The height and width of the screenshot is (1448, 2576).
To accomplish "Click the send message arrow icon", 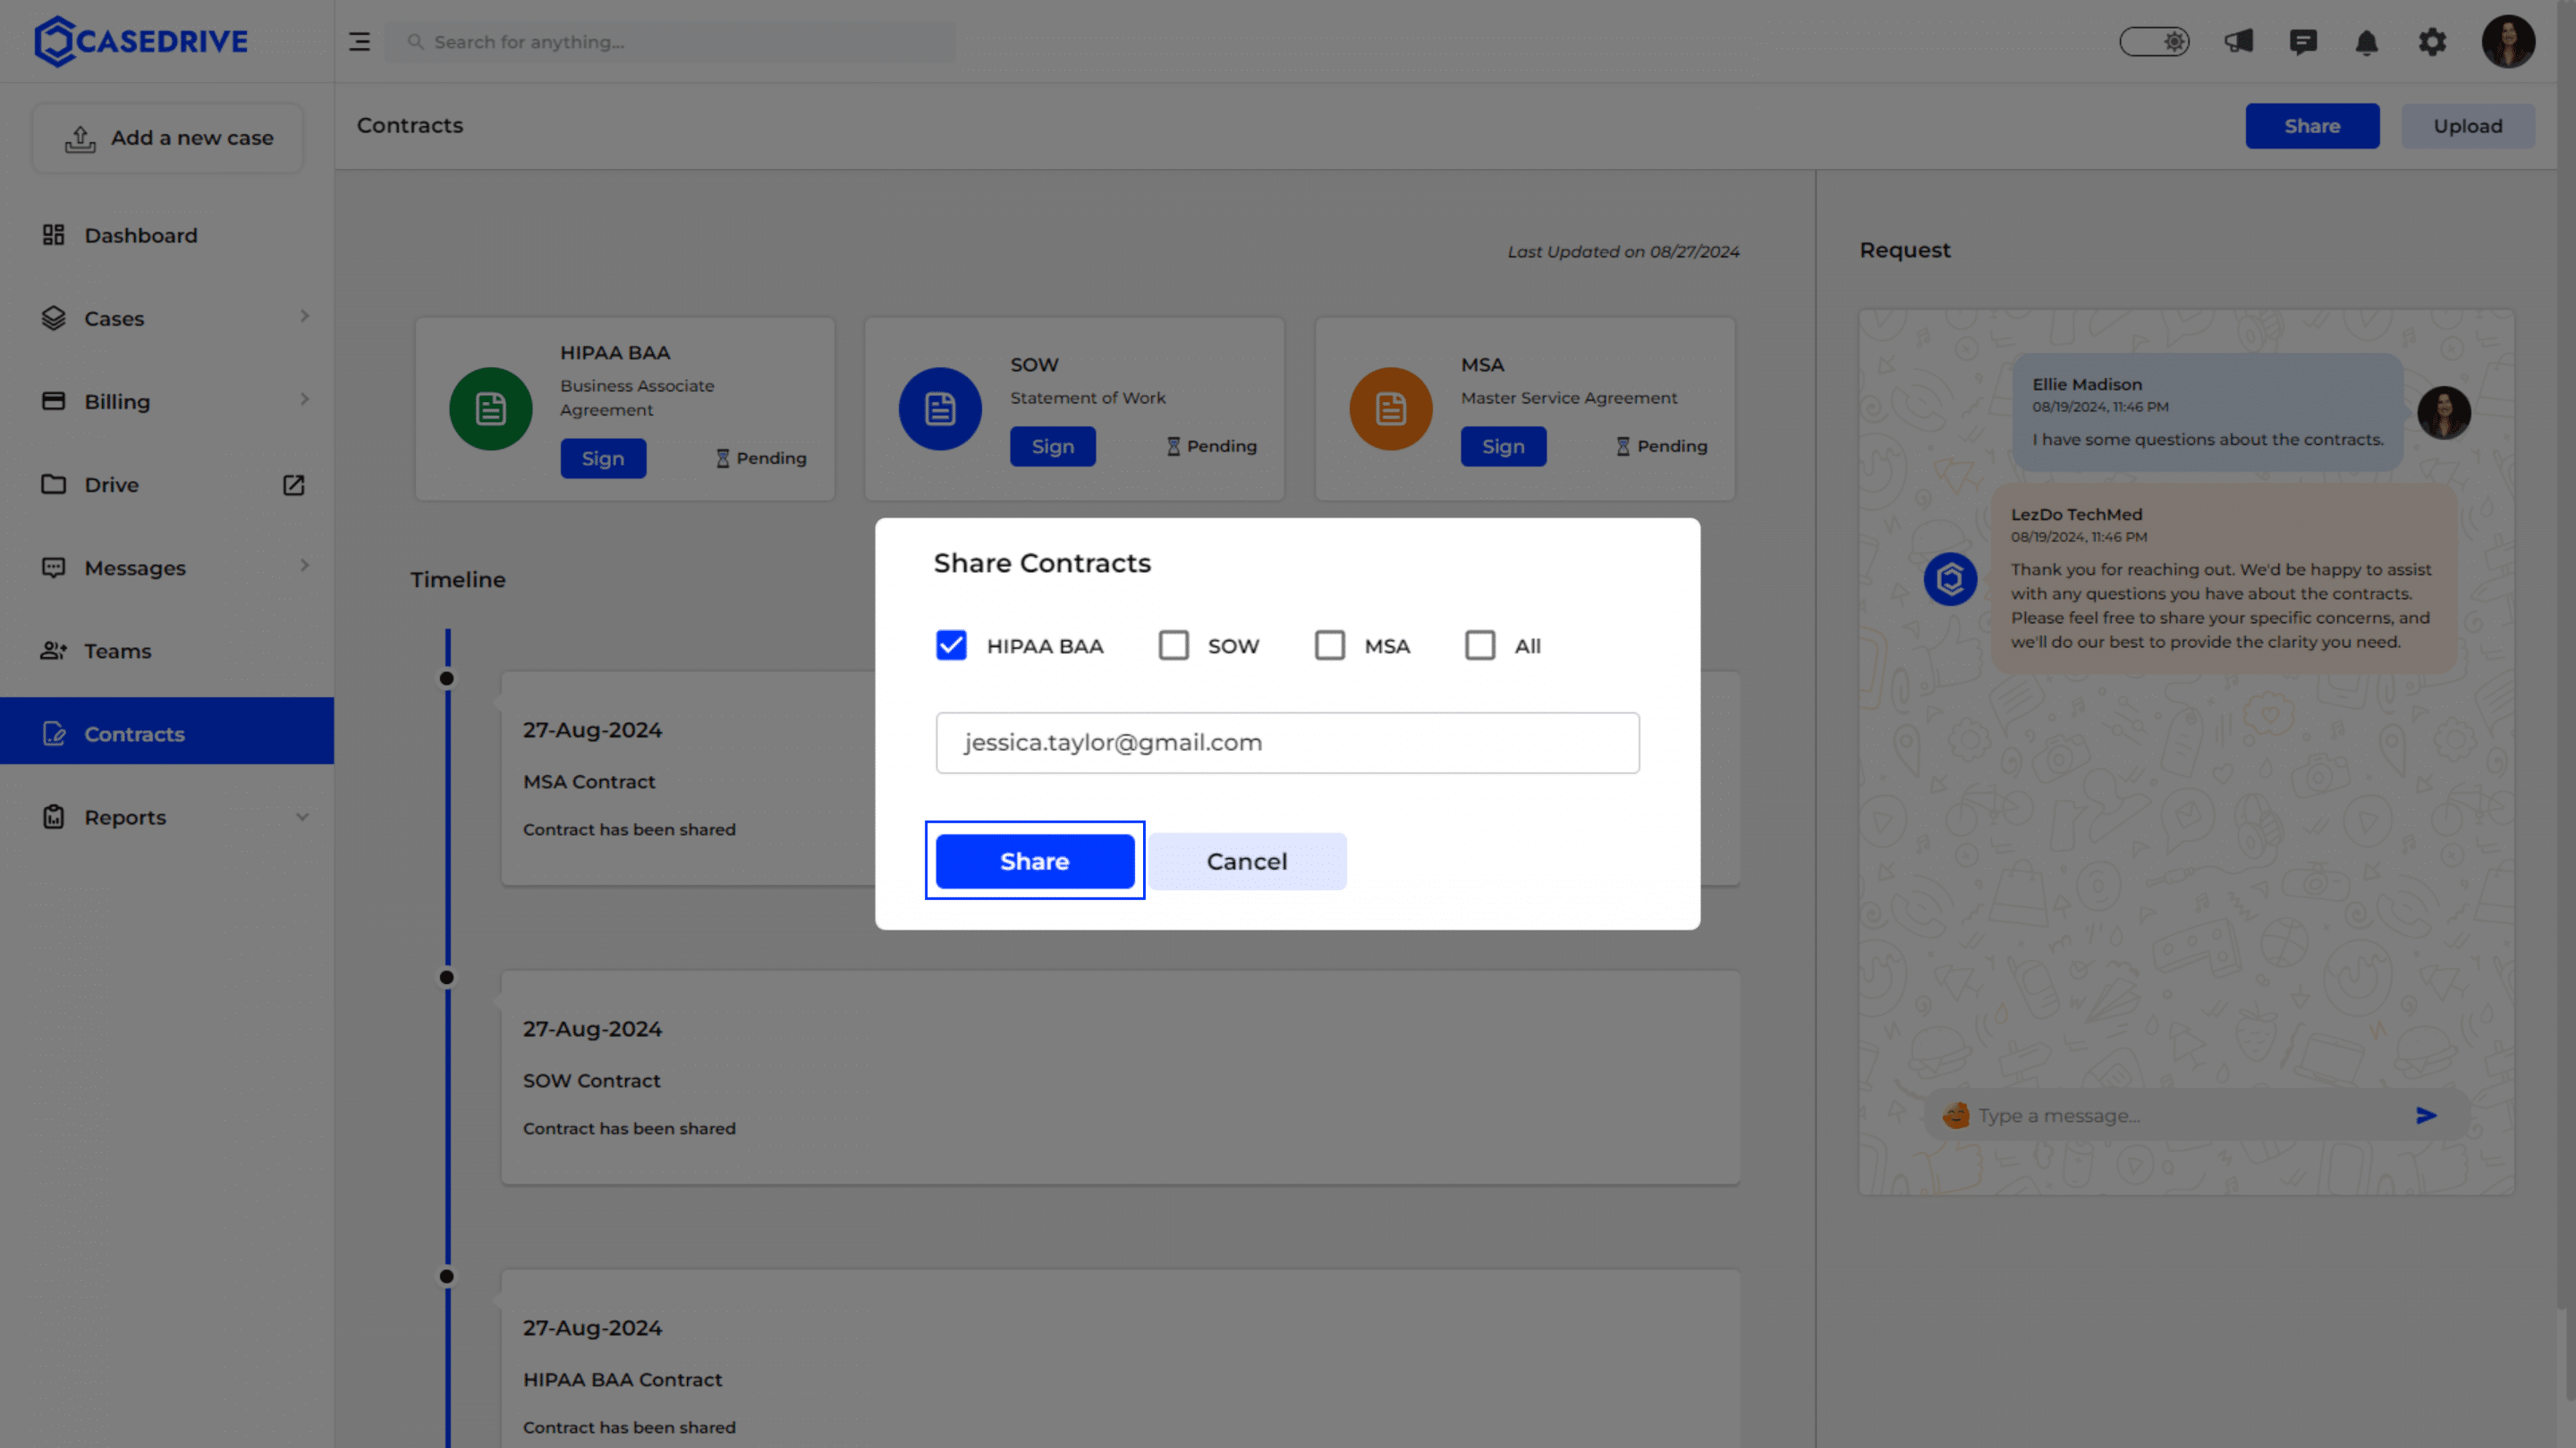I will point(2426,1115).
